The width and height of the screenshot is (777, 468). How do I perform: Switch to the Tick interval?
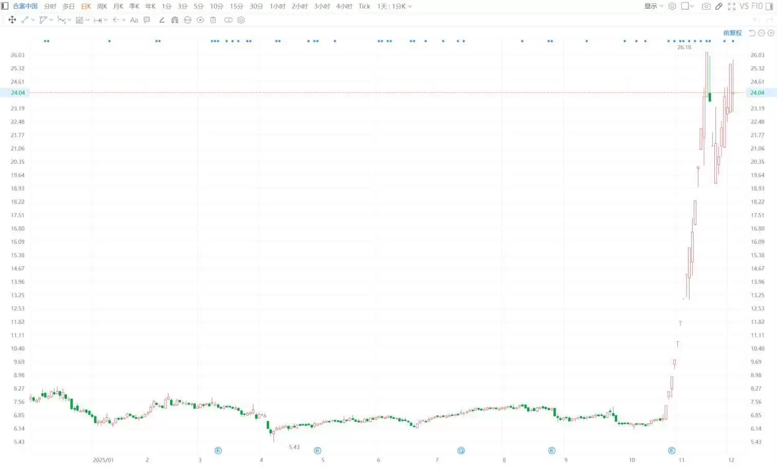pos(364,6)
